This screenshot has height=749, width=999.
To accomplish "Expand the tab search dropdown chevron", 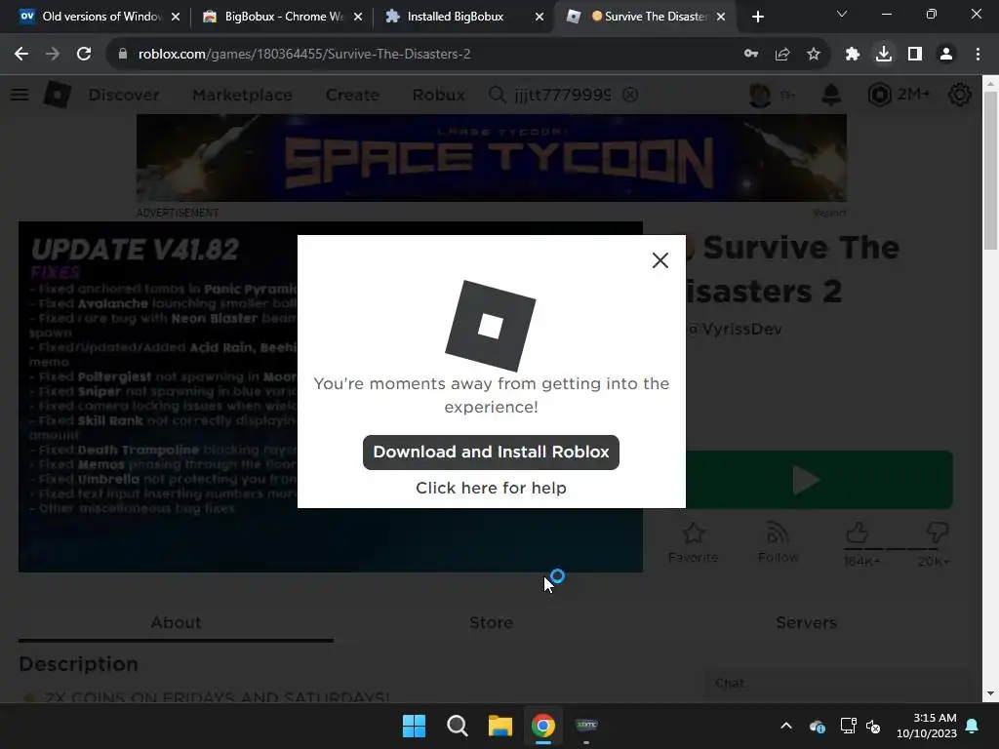I will tap(842, 14).
